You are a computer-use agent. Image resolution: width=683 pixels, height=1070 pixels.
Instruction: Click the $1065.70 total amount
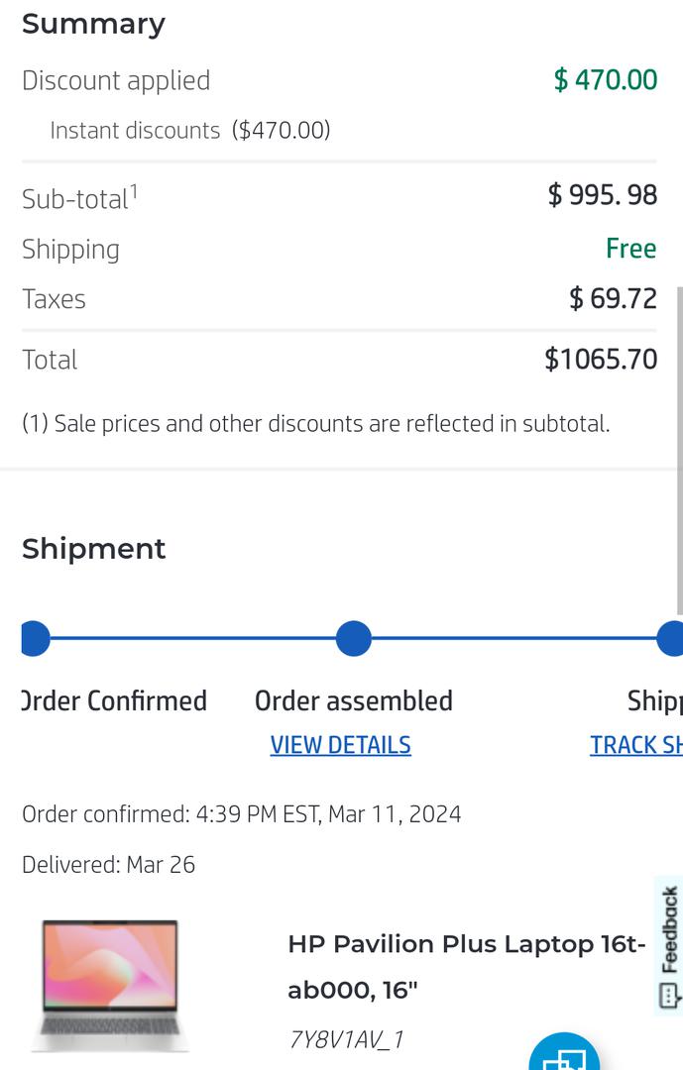pyautogui.click(x=600, y=360)
